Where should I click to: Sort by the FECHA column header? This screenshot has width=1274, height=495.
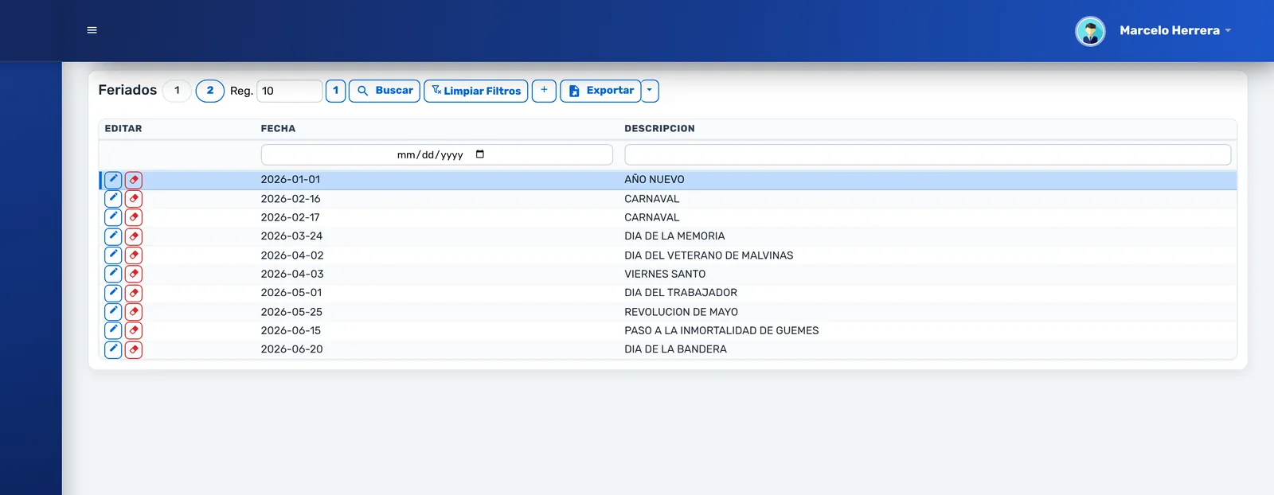(278, 128)
